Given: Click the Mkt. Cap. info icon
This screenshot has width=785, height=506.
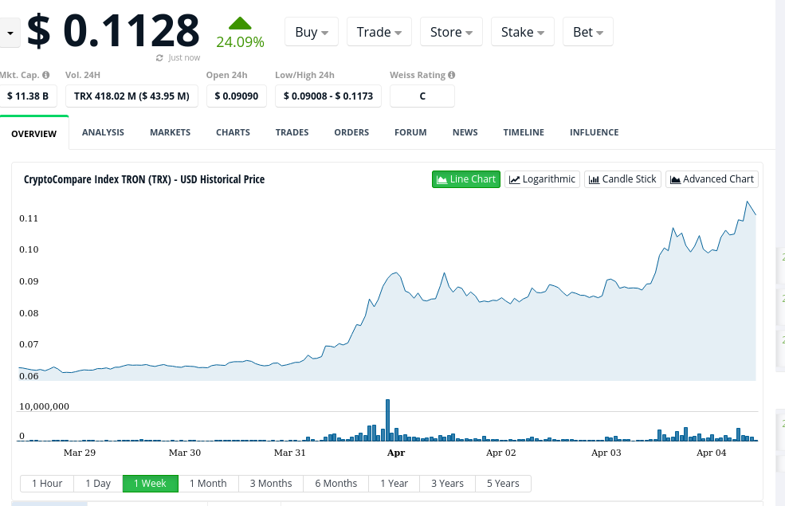Looking at the screenshot, I should tap(46, 75).
